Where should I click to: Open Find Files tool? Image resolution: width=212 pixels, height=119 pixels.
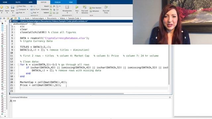click(21, 6)
